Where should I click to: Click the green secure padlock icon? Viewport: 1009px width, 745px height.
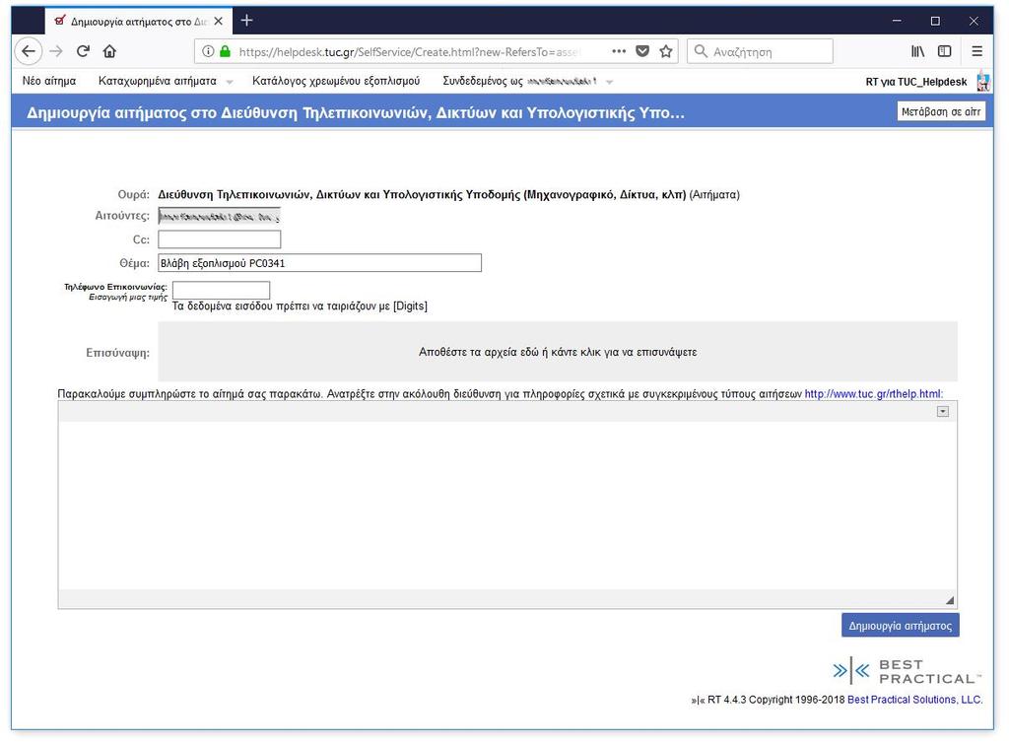point(226,51)
